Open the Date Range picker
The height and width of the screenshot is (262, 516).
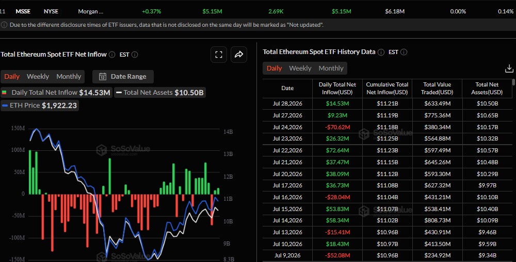tap(123, 77)
